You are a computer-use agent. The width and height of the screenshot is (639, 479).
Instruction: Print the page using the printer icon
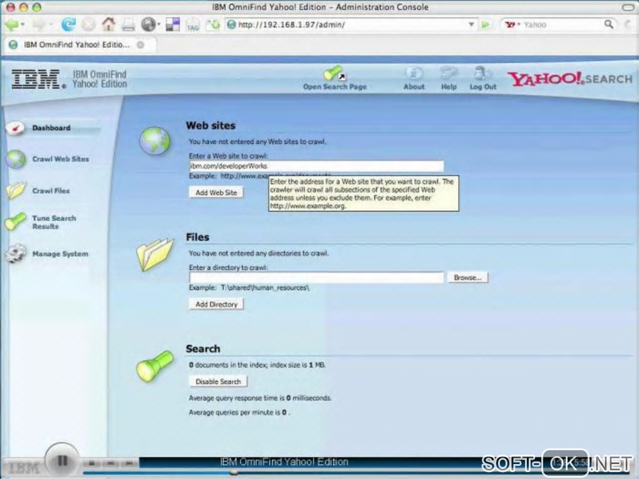(128, 25)
